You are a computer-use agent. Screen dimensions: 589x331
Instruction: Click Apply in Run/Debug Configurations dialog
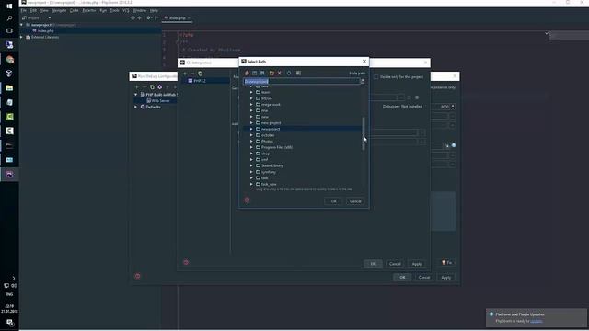[x=445, y=278]
